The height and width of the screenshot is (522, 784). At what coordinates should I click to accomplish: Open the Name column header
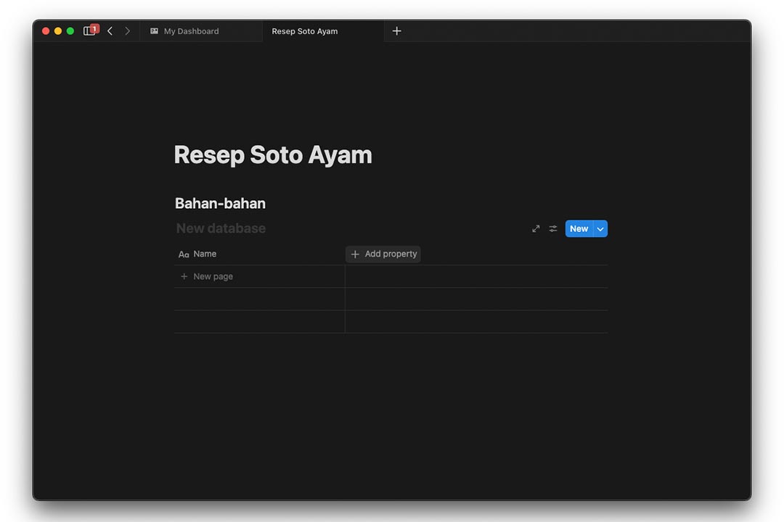click(259, 254)
